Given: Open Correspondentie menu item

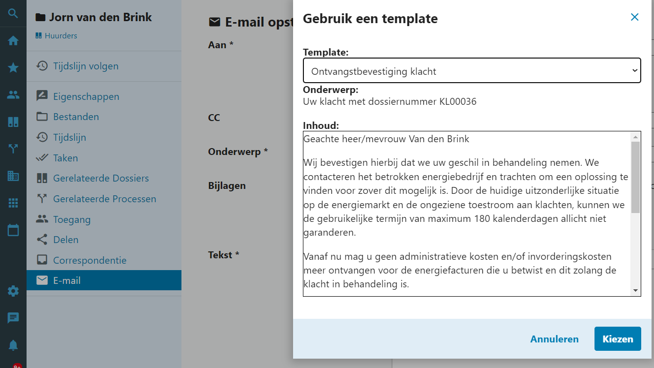Looking at the screenshot, I should pyautogui.click(x=89, y=260).
